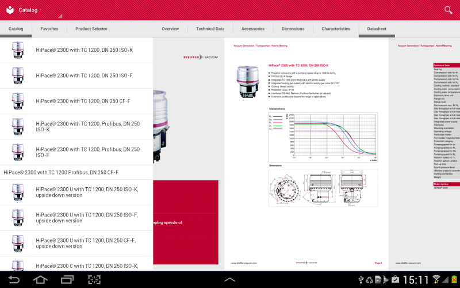Open the Product Selector tab

[x=91, y=29]
